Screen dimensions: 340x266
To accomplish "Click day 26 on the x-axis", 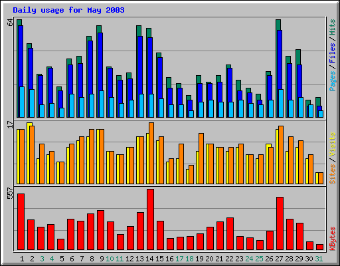I will pos(269,259).
